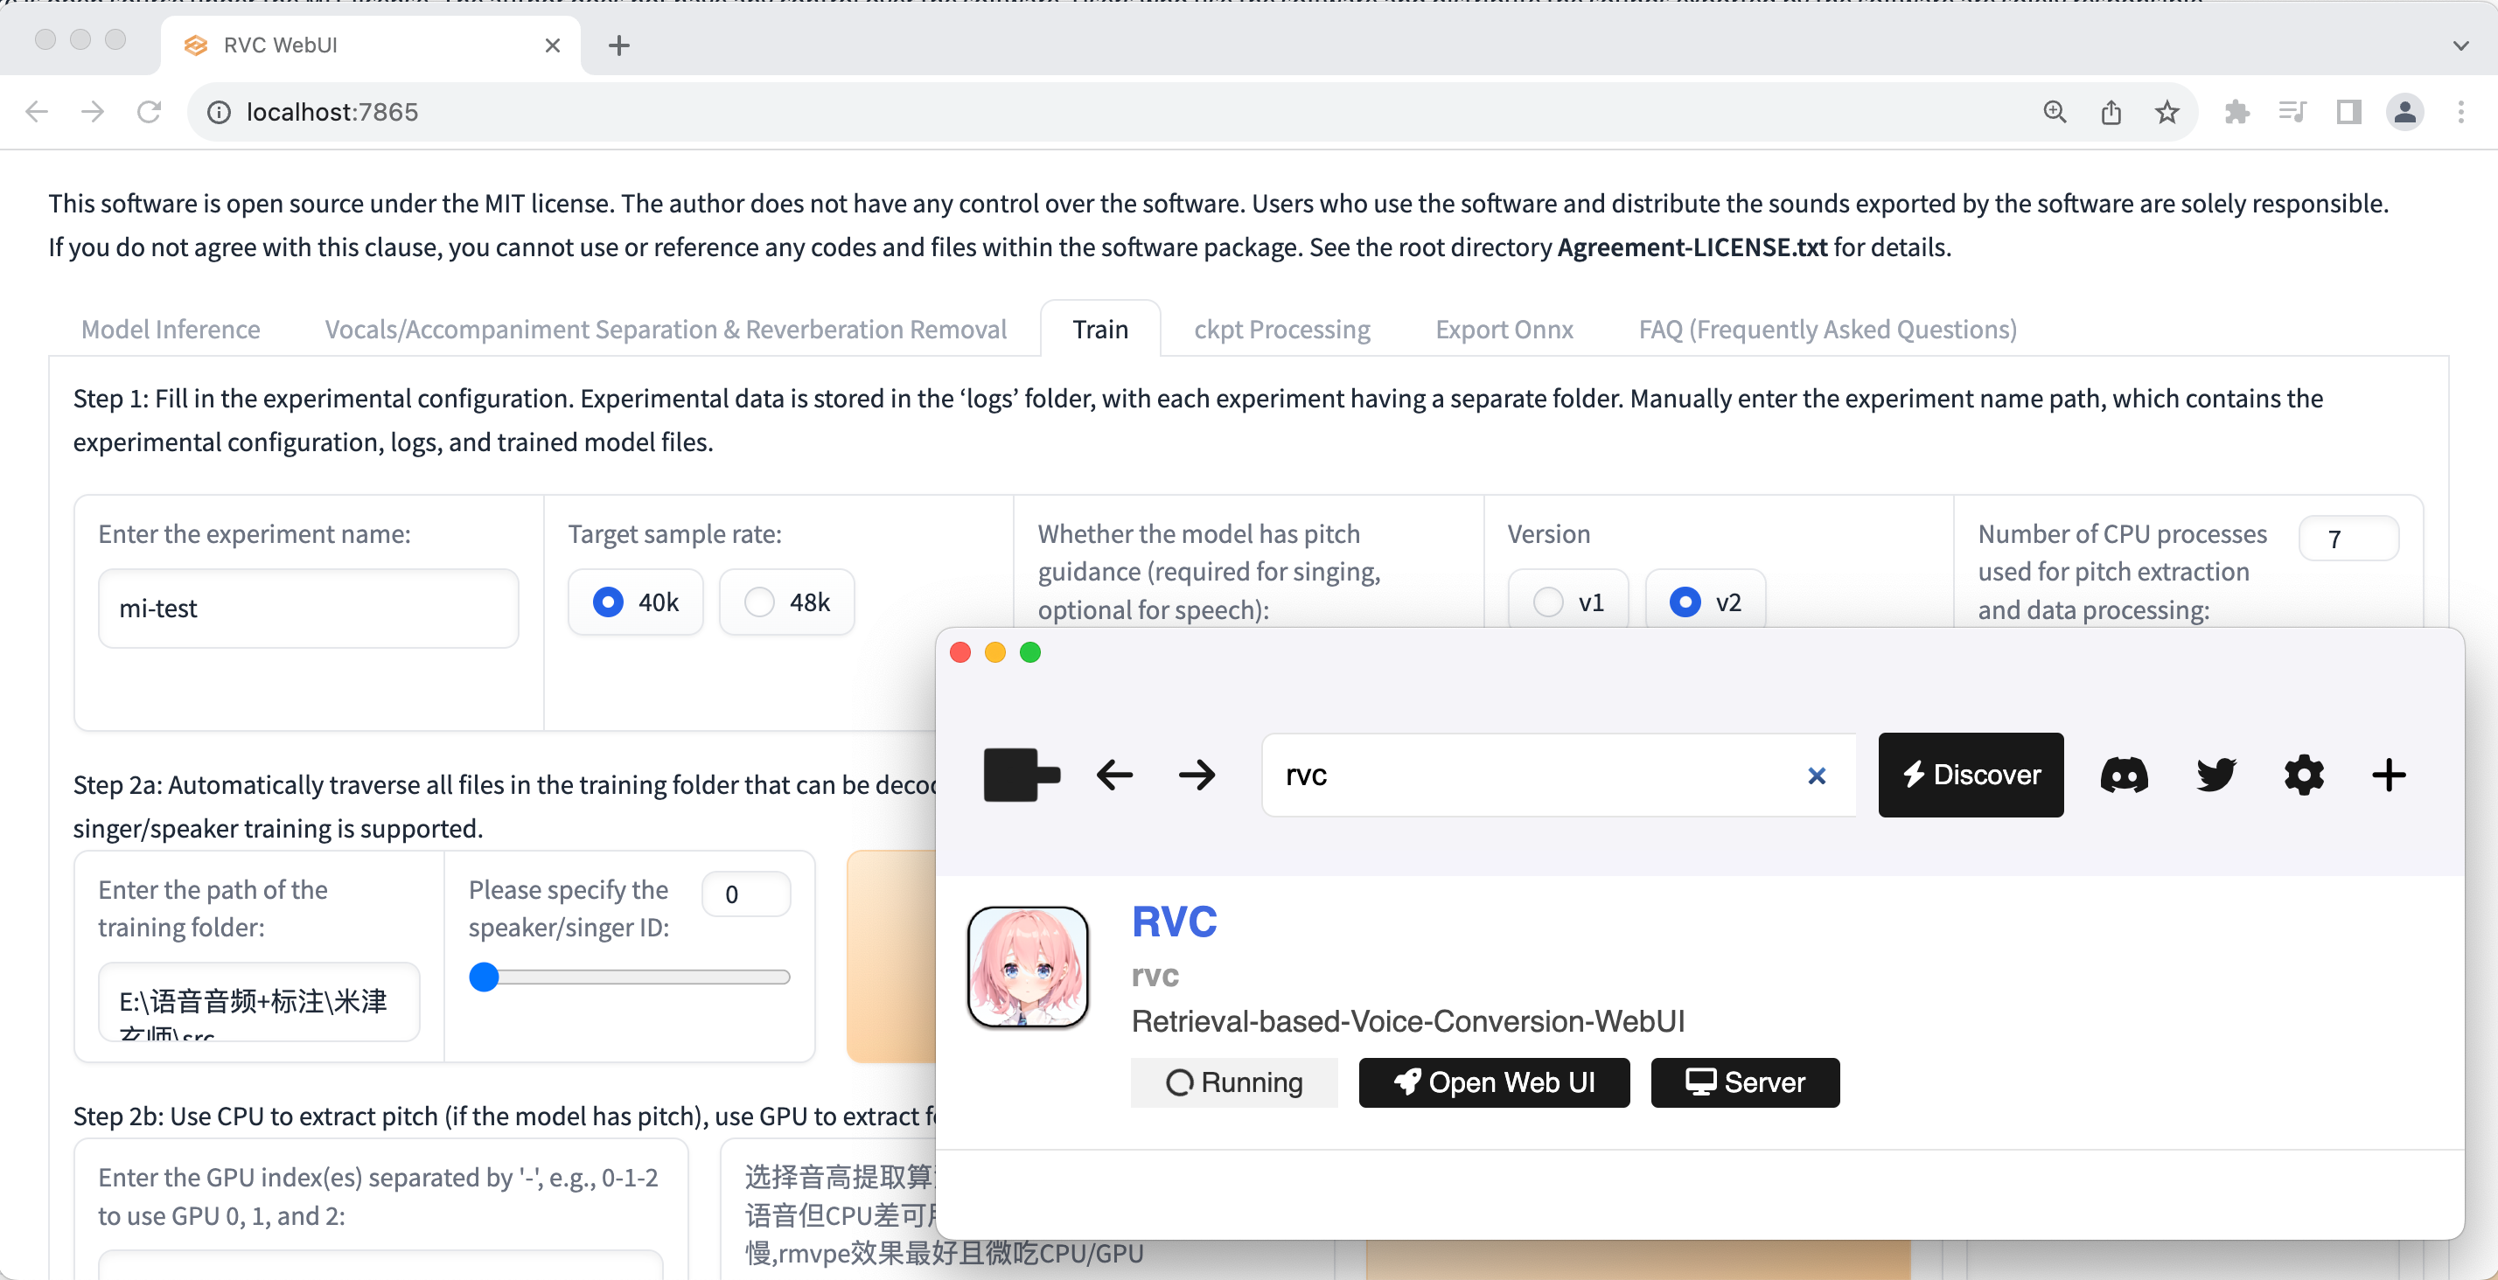Screen dimensions: 2498x1280
Task: Open a new browser tab
Action: [618, 45]
